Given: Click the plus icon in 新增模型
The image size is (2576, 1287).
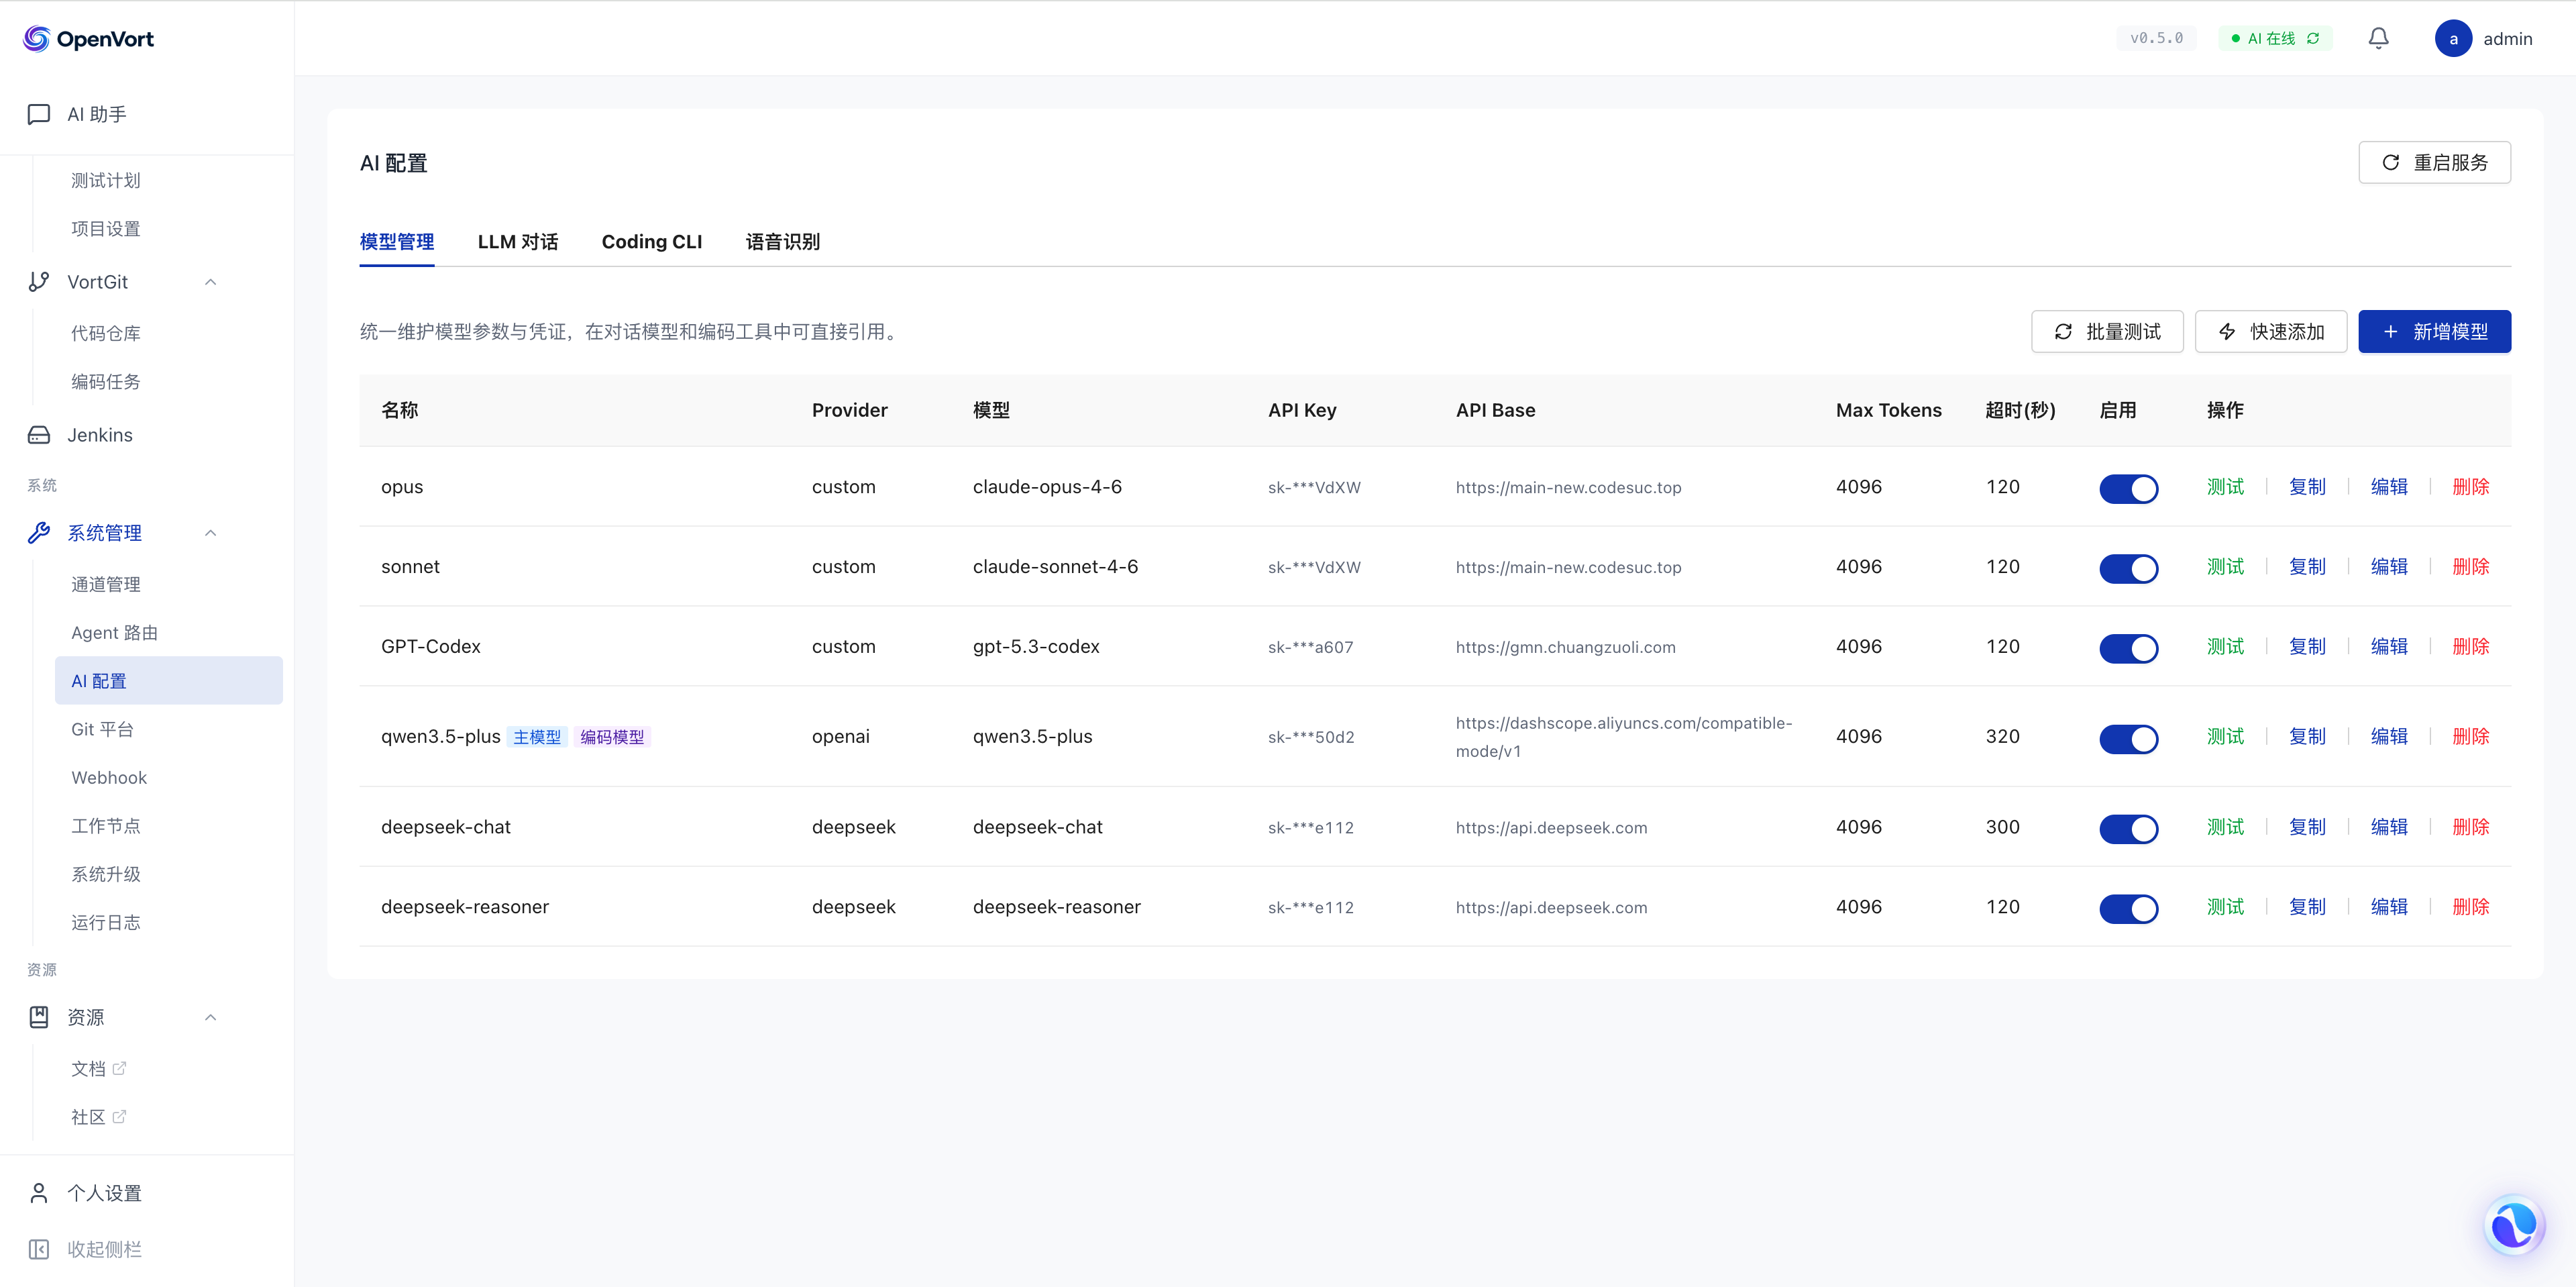Looking at the screenshot, I should (2391, 331).
